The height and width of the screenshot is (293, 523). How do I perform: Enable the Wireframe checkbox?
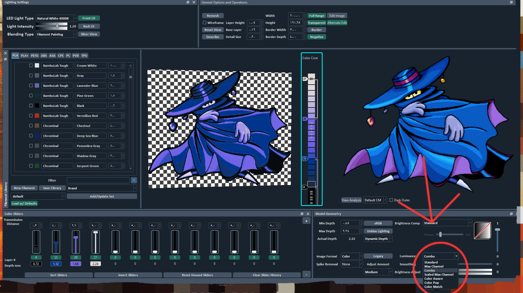pos(204,23)
